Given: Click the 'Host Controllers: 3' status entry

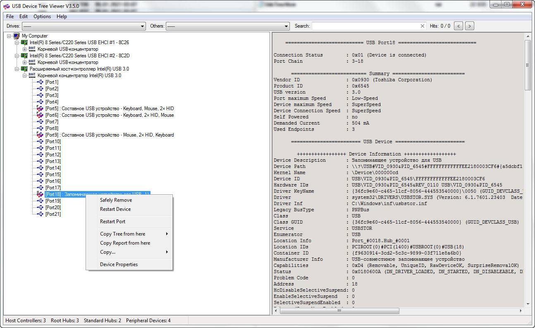Looking at the screenshot, I should pyautogui.click(x=26, y=321).
